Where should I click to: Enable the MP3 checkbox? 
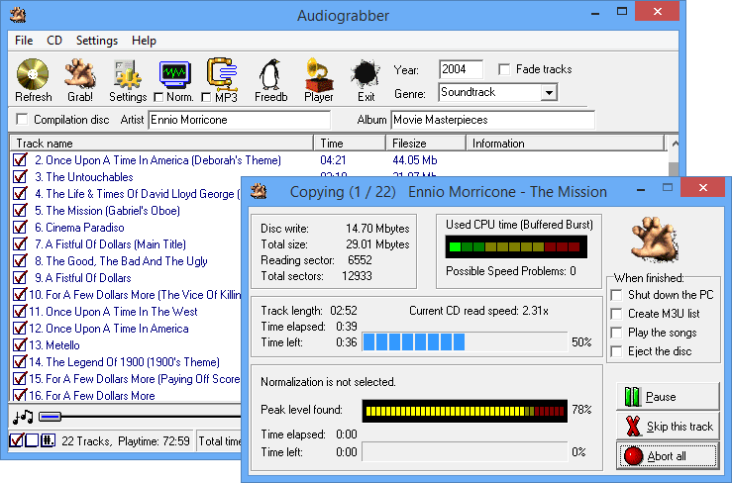click(x=206, y=97)
